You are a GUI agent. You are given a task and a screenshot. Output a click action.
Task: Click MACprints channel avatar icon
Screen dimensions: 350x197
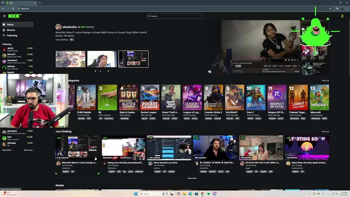tap(104, 163)
